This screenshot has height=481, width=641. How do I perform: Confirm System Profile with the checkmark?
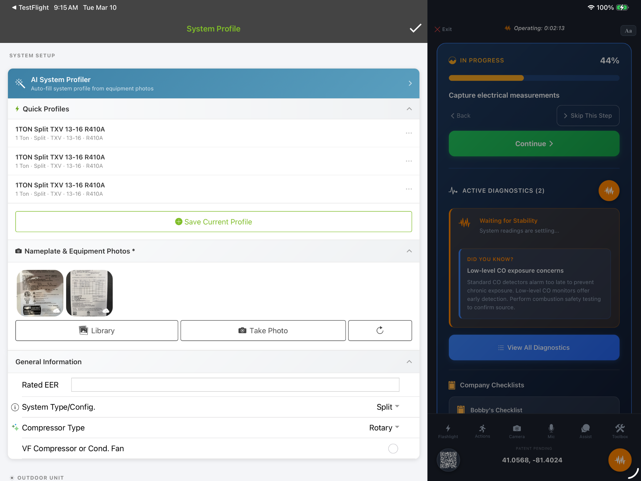[x=415, y=28]
